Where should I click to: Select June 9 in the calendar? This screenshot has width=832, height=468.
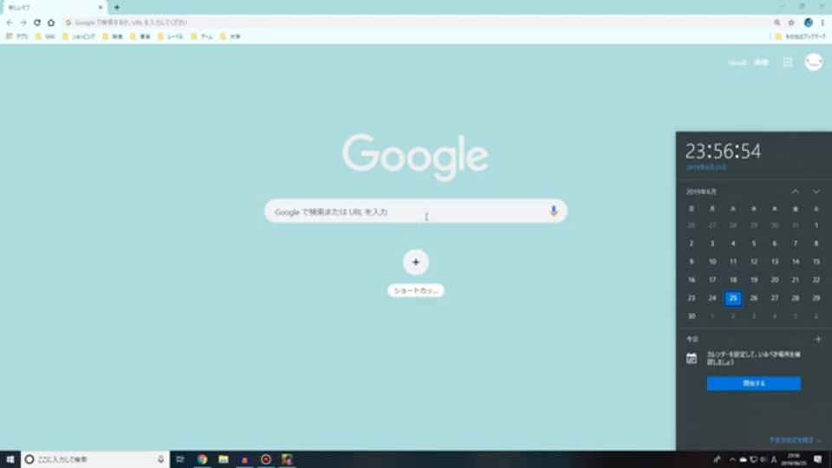(x=692, y=262)
